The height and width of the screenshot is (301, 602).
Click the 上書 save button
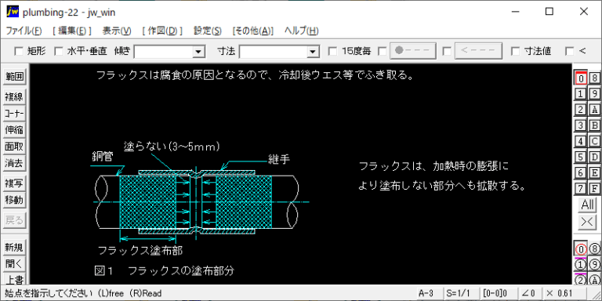[14, 279]
